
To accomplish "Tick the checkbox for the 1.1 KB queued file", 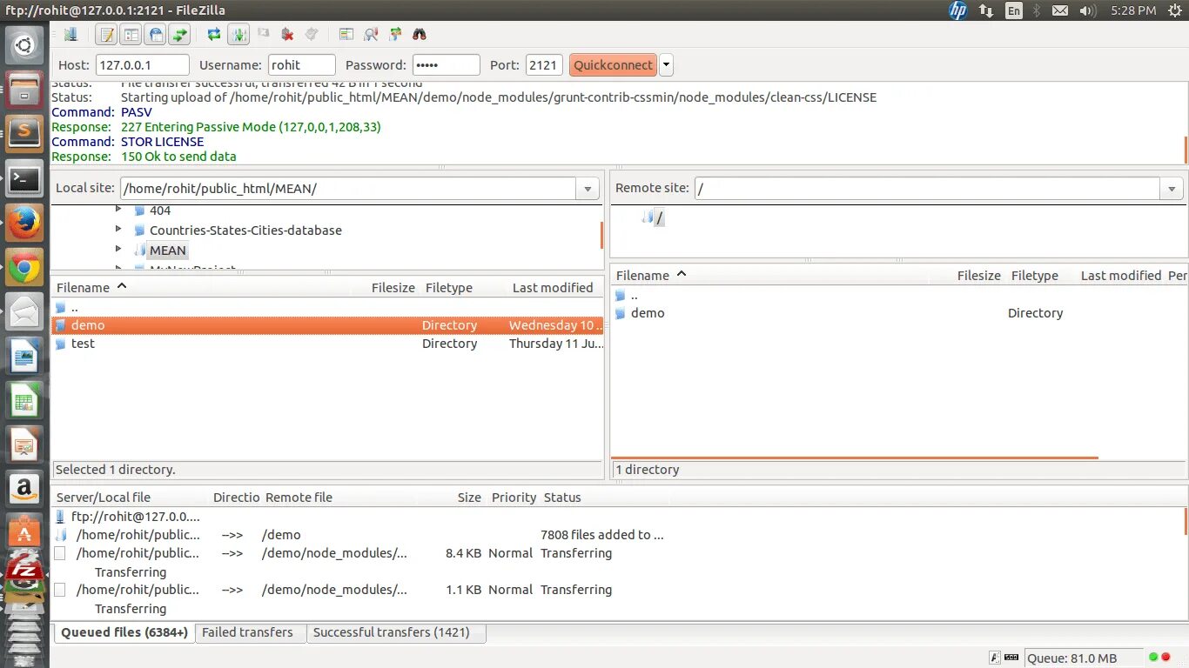I will pos(60,590).
